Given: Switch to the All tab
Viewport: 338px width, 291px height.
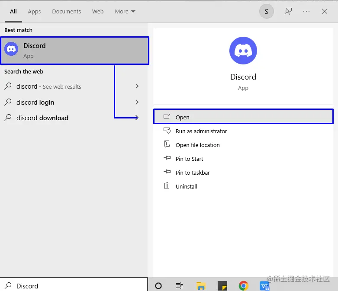Looking at the screenshot, I should click(x=13, y=11).
